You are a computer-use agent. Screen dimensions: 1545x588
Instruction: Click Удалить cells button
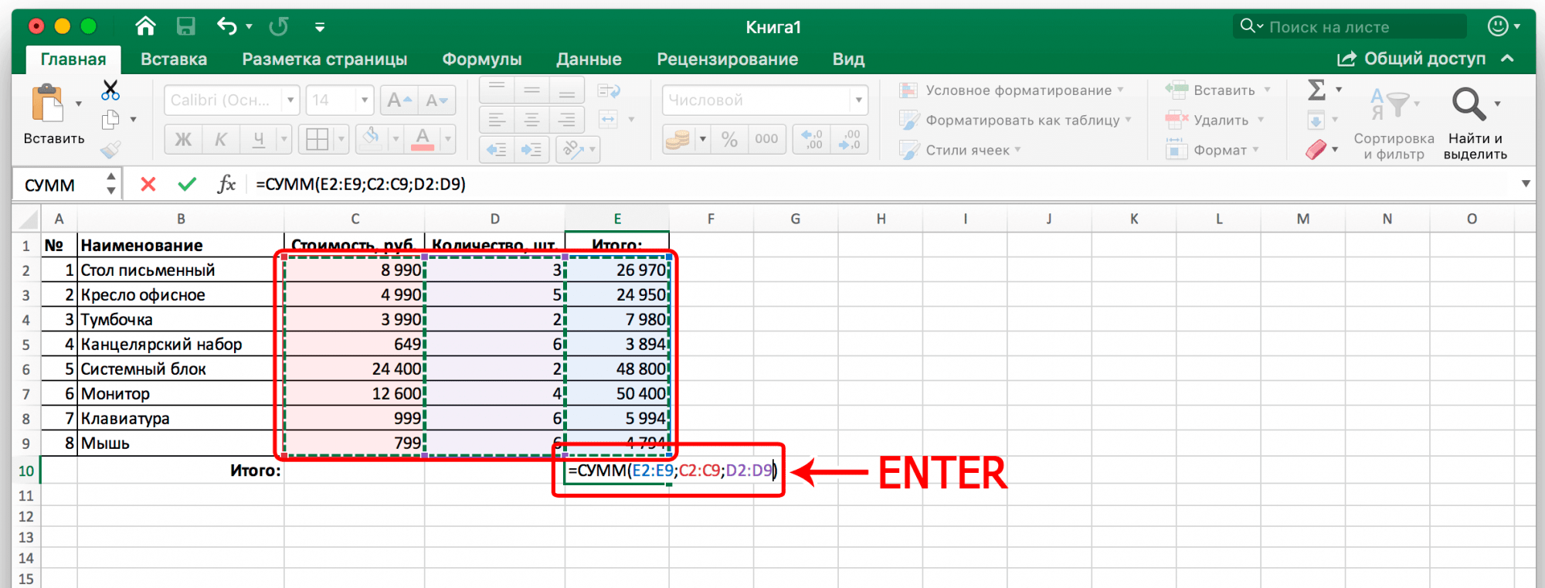point(1214,120)
